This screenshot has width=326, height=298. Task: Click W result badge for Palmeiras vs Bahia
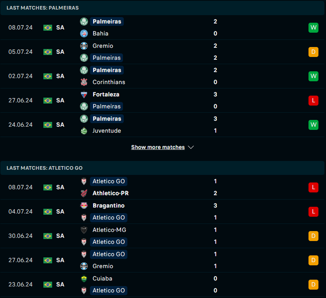[313, 27]
